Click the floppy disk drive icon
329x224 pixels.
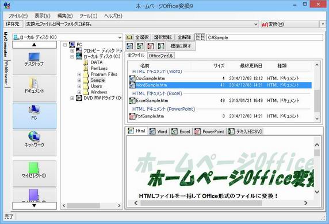coord(79,50)
